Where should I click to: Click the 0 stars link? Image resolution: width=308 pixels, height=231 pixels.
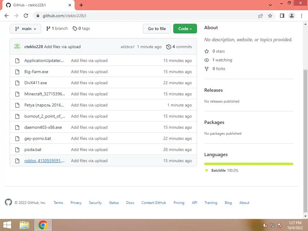(x=218, y=51)
